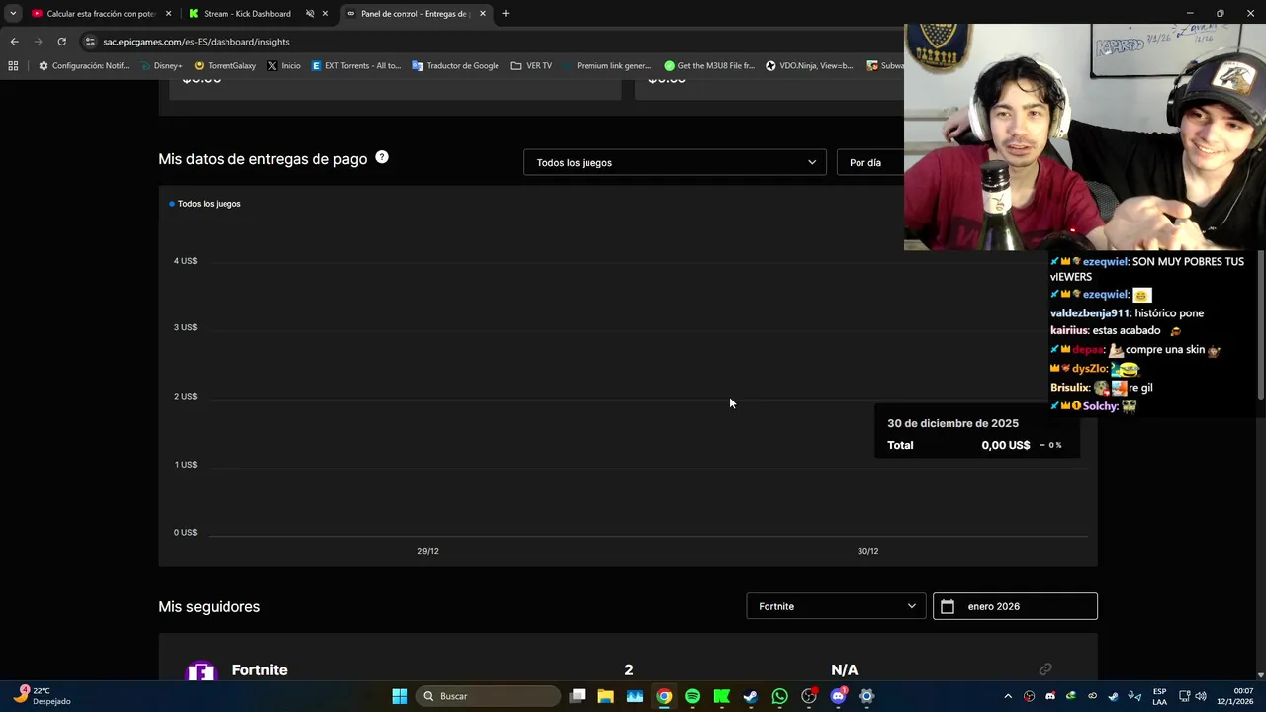Click the site info icon in address bar
Viewport: 1266px width, 712px height.
tap(90, 42)
